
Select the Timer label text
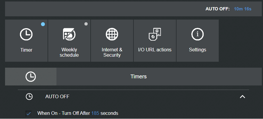pyautogui.click(x=26, y=50)
